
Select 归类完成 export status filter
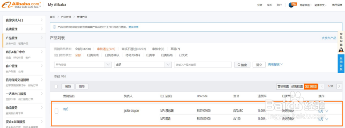point(93,55)
